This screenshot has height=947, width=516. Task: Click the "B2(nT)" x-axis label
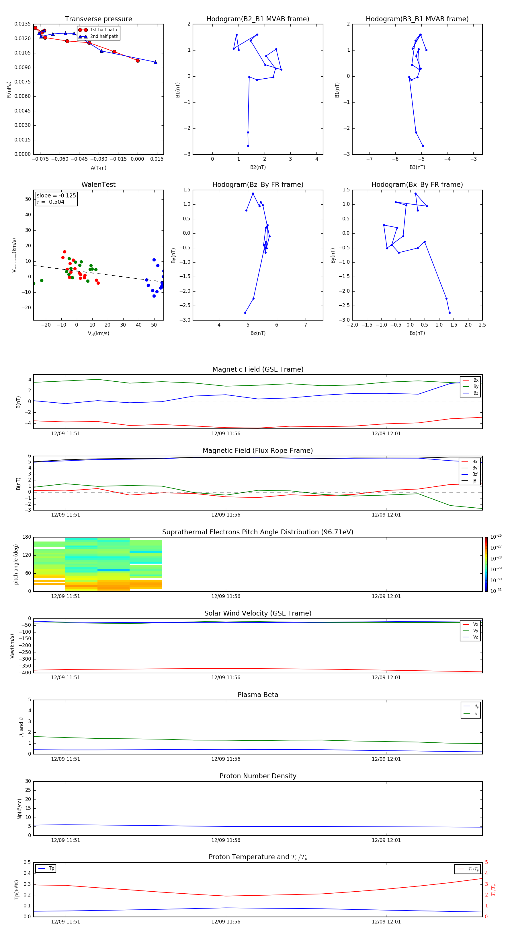(x=258, y=167)
